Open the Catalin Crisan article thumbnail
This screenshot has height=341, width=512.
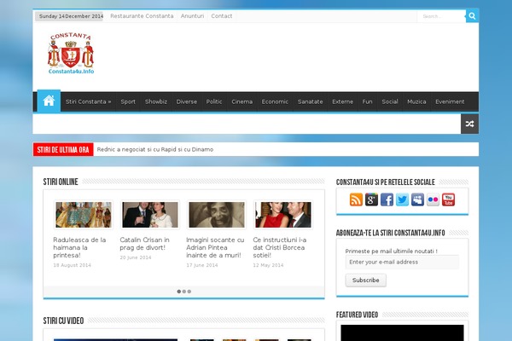pos(150,215)
